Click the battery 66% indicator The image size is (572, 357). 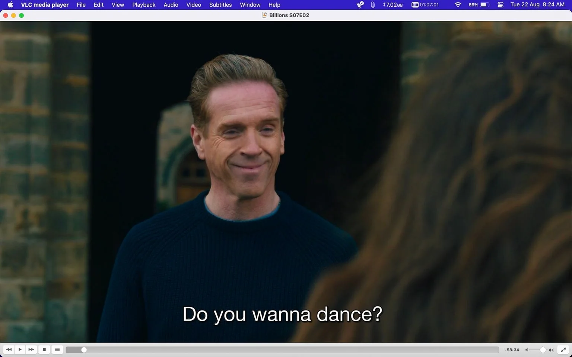(479, 5)
